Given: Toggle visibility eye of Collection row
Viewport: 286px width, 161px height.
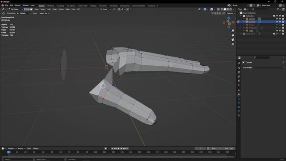Looking at the screenshot, I should tap(280, 16).
